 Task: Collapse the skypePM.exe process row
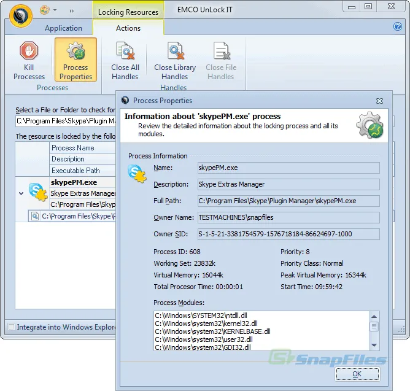point(22,193)
